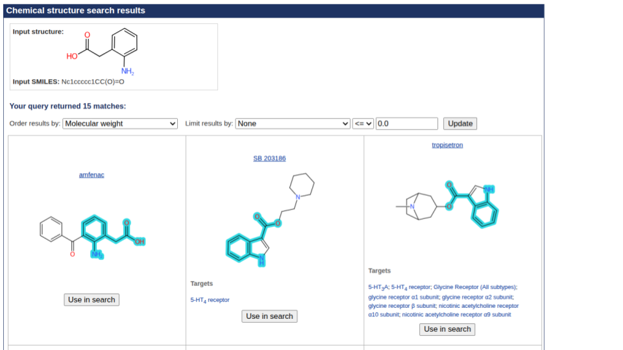The height and width of the screenshot is (350, 623).
Task: Use amfenac in search
Action: pyautogui.click(x=92, y=299)
